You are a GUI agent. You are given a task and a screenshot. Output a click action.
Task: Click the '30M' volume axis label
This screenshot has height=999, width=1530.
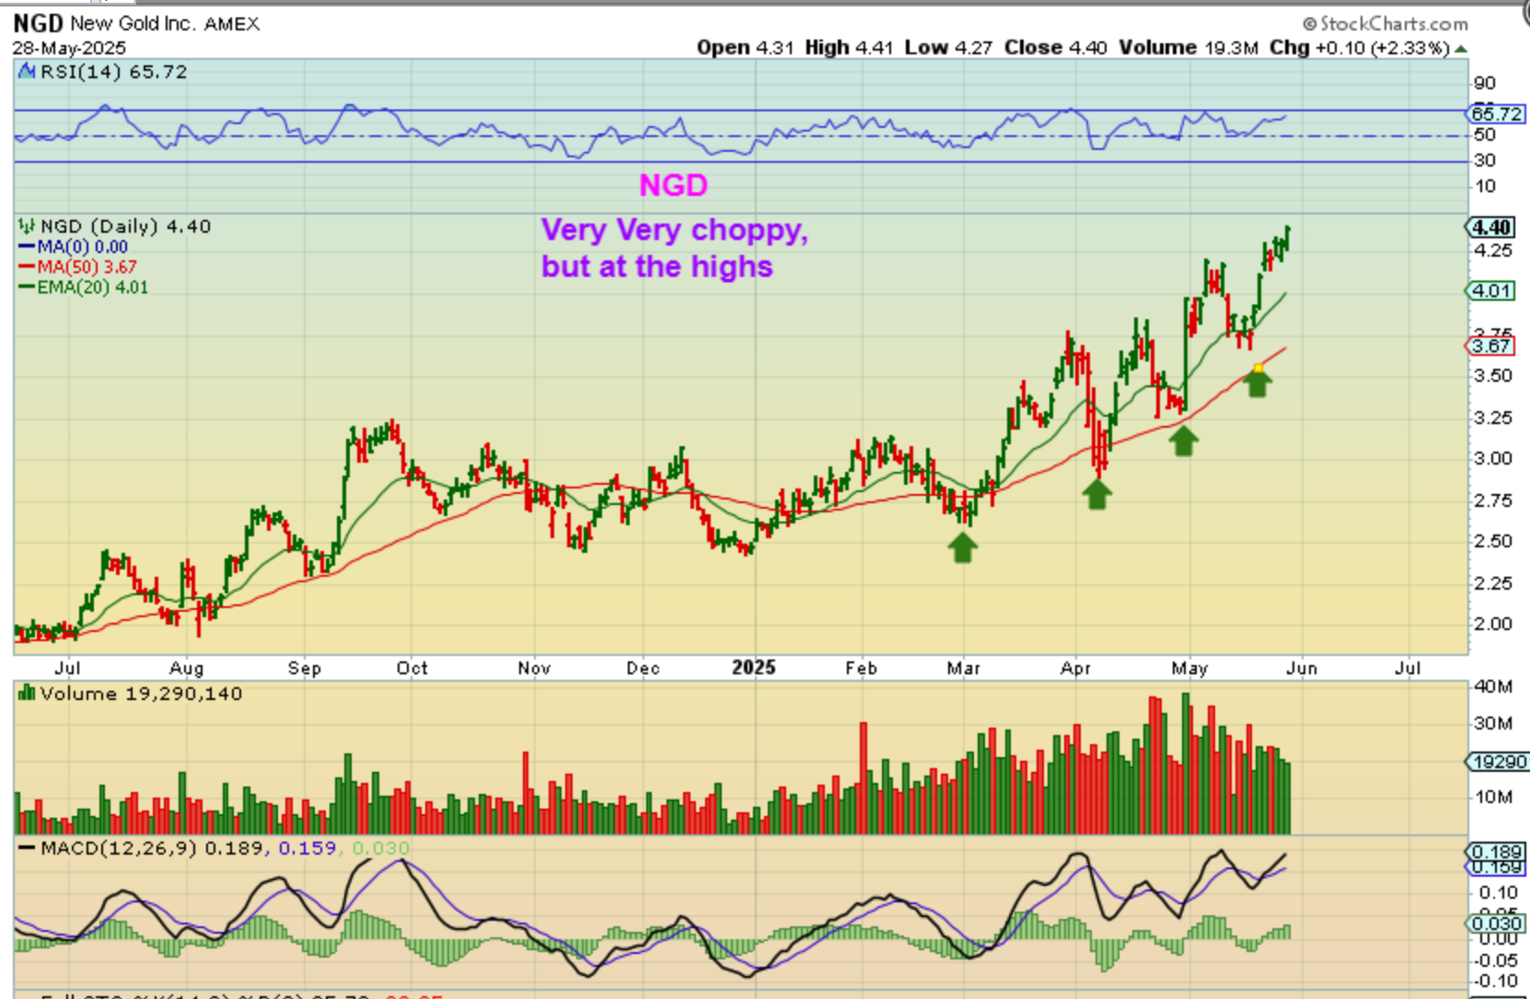pos(1493,723)
